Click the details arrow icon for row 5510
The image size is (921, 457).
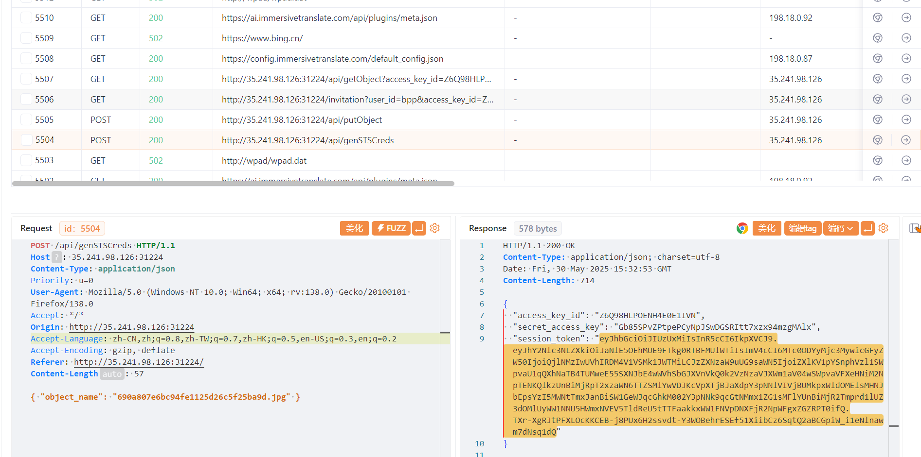coord(906,17)
